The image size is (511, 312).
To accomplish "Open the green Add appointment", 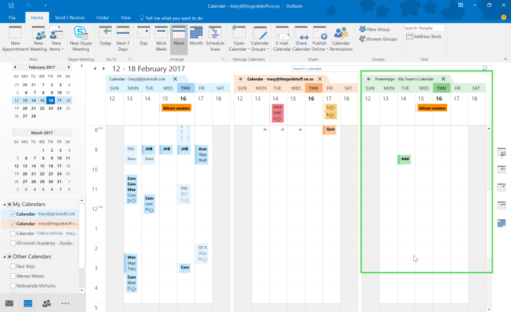I will [405, 159].
